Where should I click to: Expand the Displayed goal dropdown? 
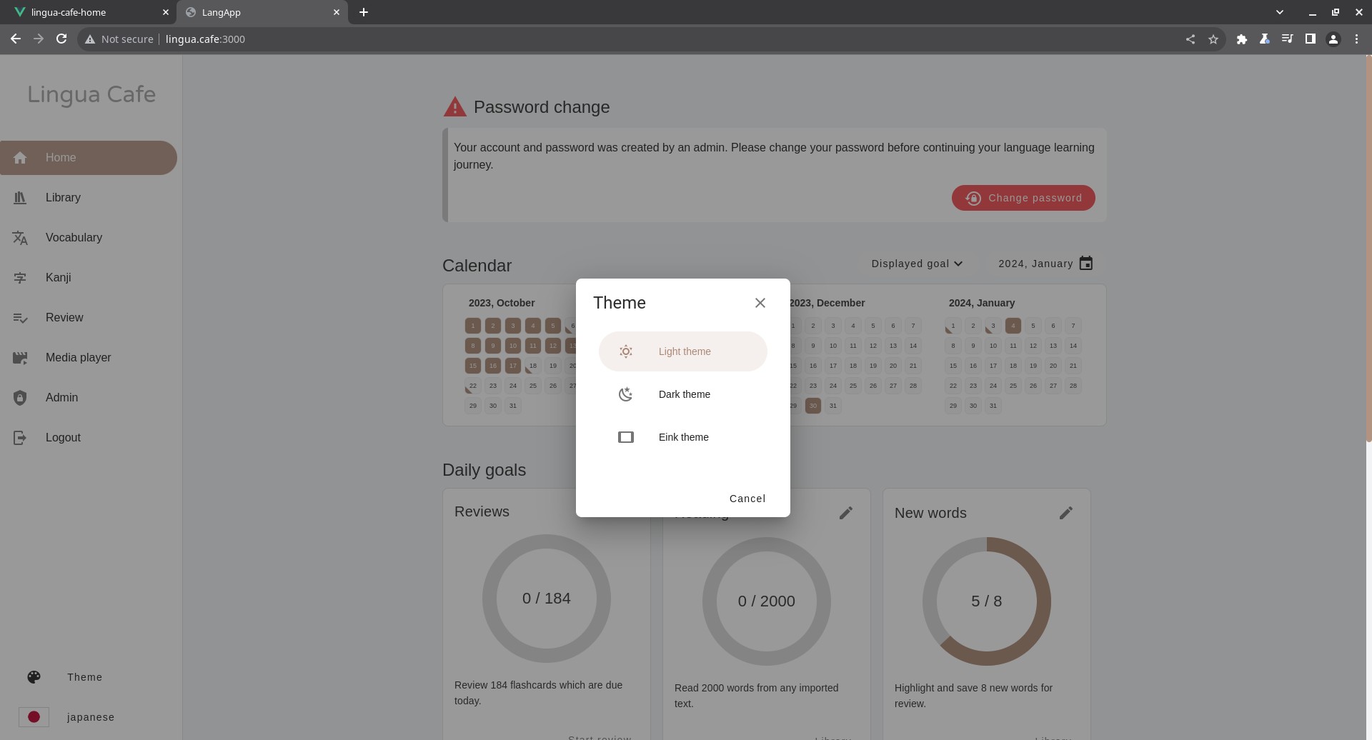pyautogui.click(x=917, y=264)
